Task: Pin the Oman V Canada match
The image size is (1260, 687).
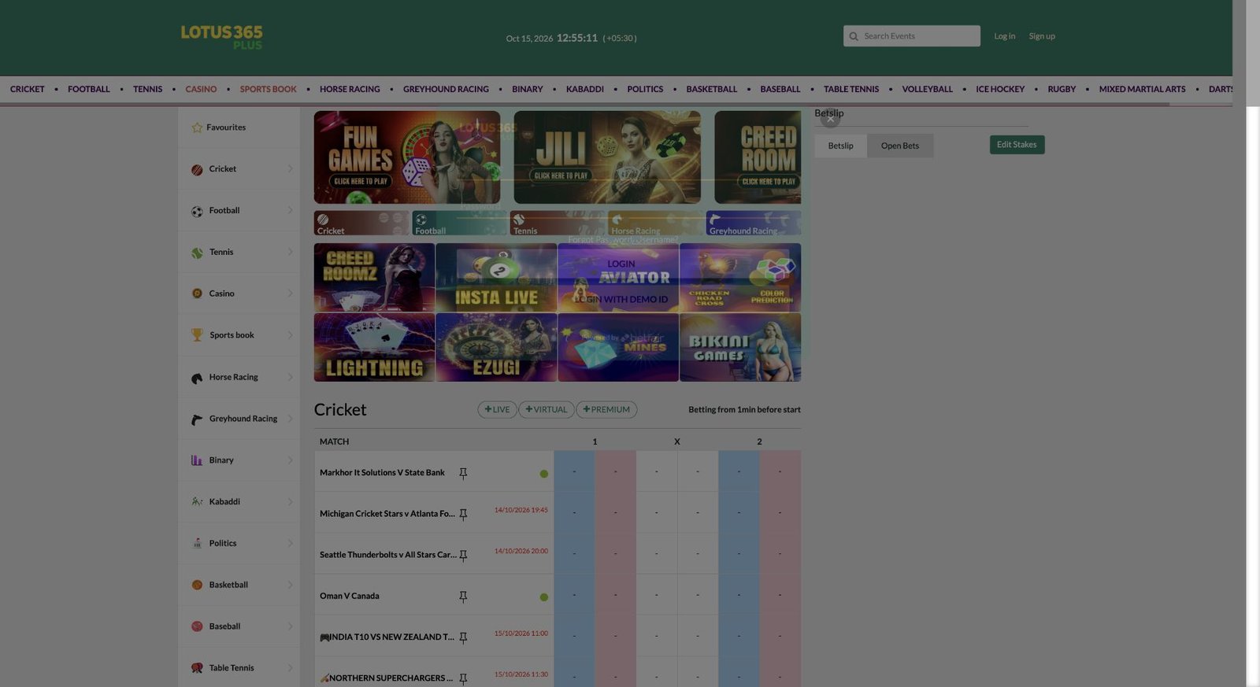Action: pos(463,597)
